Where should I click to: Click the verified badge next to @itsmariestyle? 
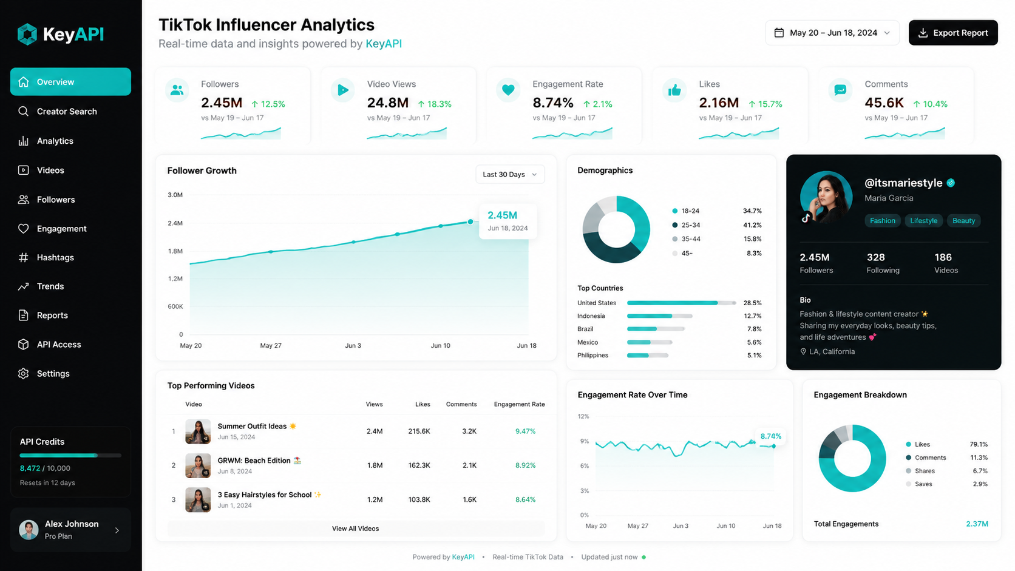tap(951, 183)
